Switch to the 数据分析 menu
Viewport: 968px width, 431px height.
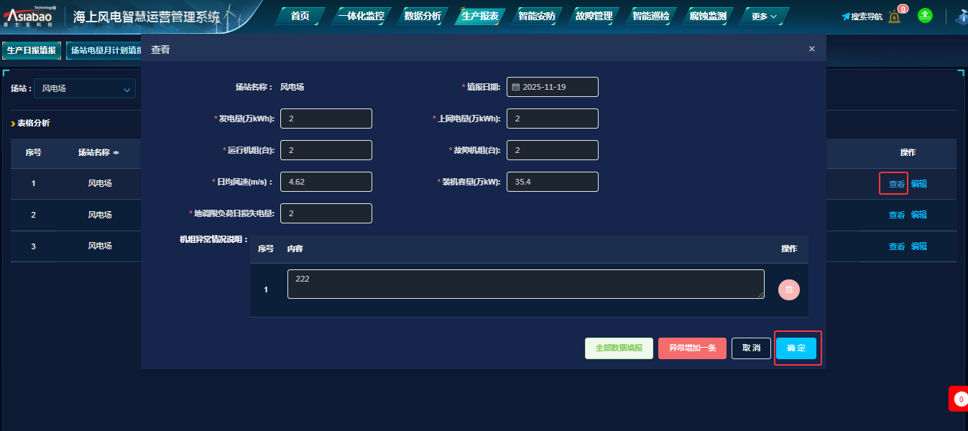click(x=423, y=16)
